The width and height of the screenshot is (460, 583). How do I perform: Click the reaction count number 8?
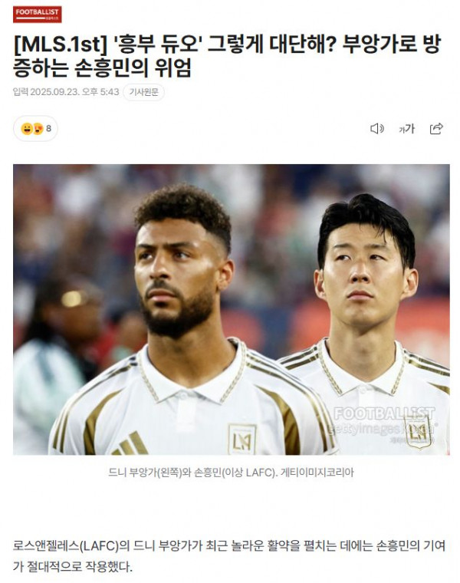[48, 129]
